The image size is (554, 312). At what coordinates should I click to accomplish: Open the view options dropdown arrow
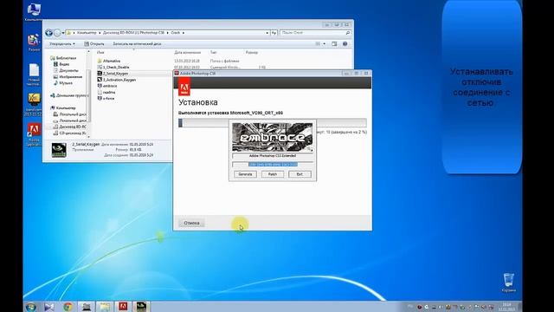coord(325,44)
